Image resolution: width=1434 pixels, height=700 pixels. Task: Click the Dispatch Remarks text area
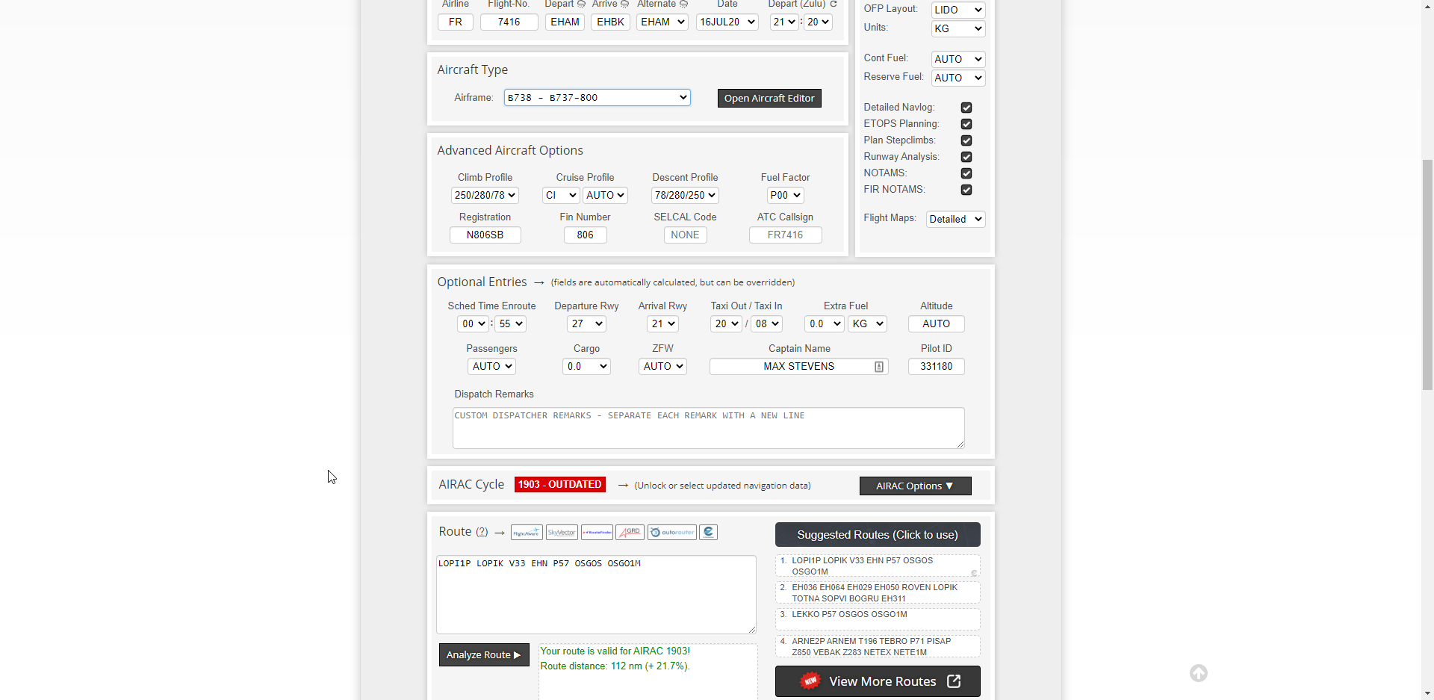[x=707, y=428]
